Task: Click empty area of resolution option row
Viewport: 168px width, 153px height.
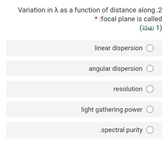Action: click(55, 89)
